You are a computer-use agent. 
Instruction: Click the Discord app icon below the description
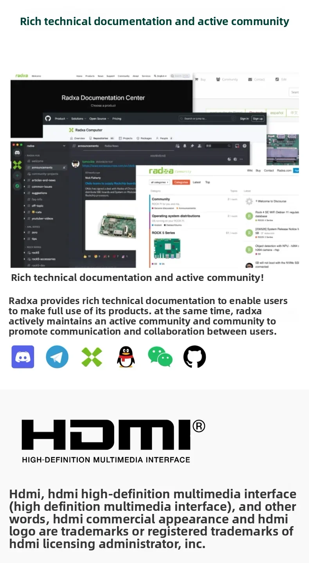(x=23, y=357)
